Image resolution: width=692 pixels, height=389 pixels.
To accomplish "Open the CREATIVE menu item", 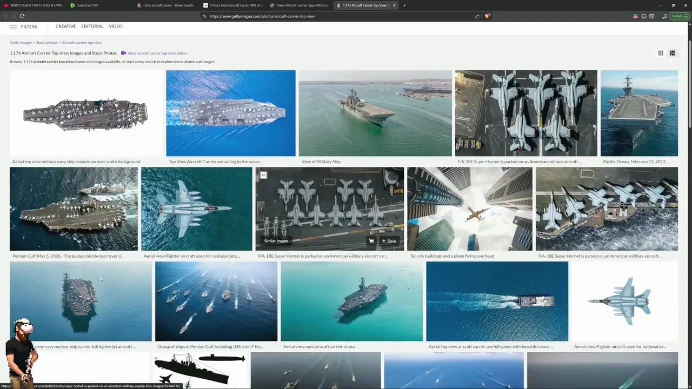I will [x=65, y=26].
